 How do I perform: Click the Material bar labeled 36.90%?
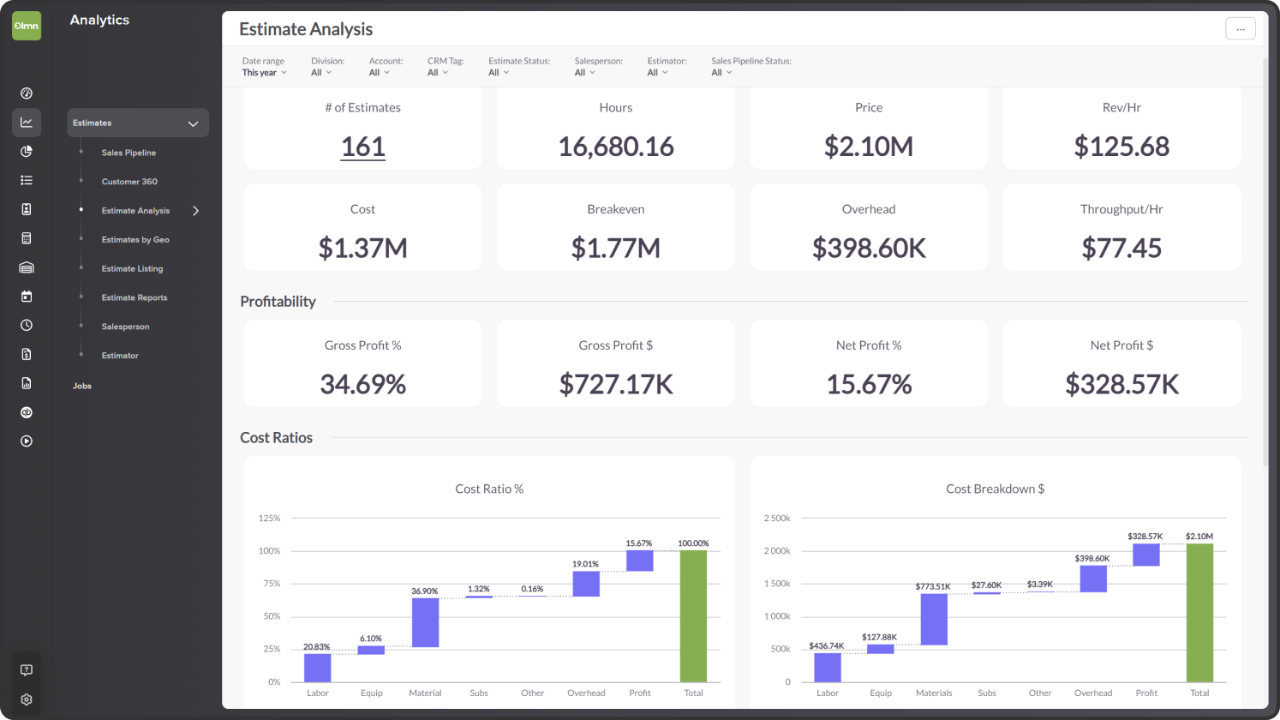425,622
